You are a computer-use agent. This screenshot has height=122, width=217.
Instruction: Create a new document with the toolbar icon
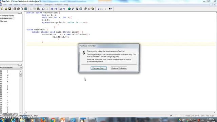pyautogui.click(x=2, y=9)
